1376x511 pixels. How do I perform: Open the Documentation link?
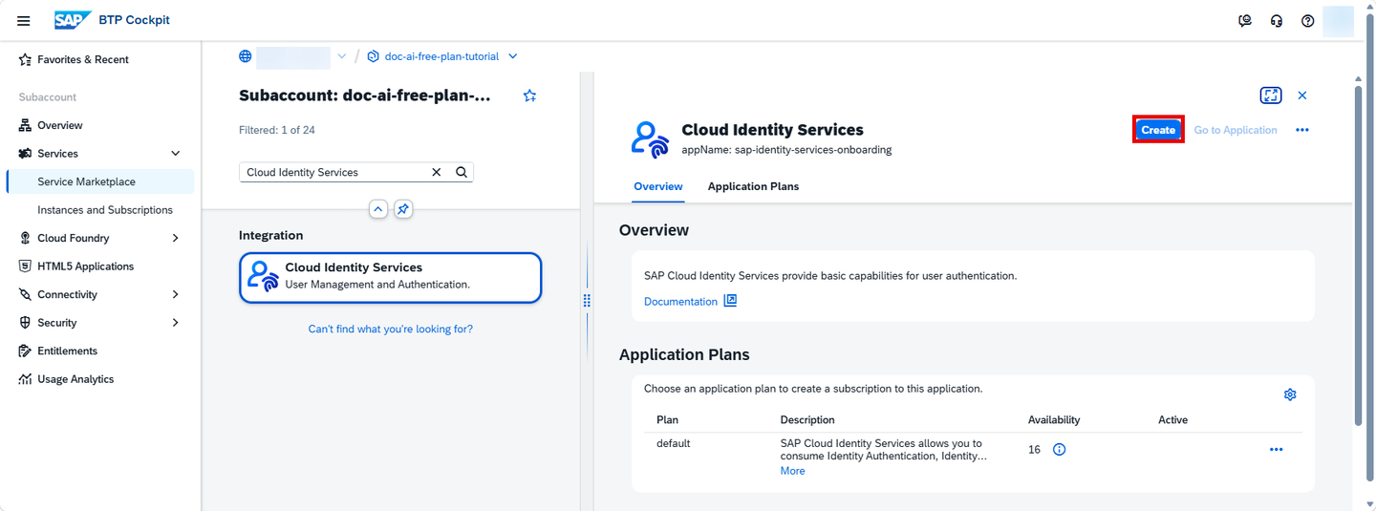(x=680, y=302)
